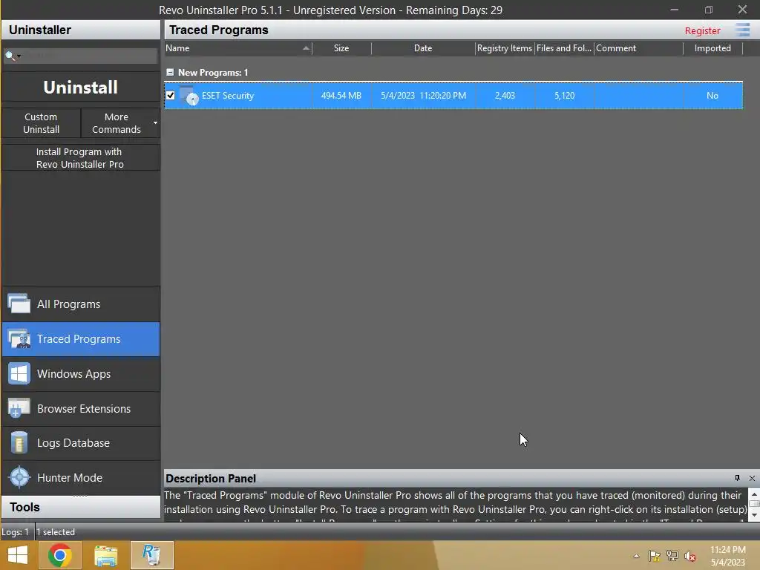The height and width of the screenshot is (570, 760).
Task: Click the red Register link
Action: tap(702, 30)
